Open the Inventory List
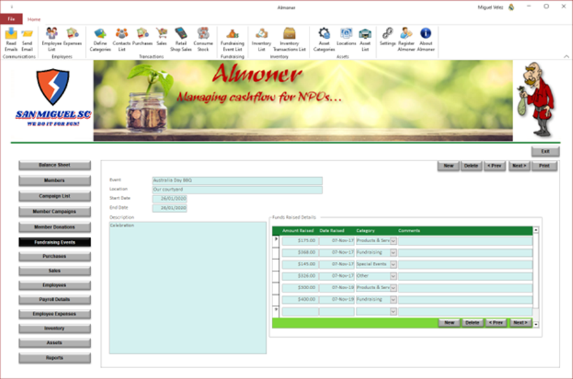Image resolution: width=573 pixels, height=379 pixels. pyautogui.click(x=261, y=39)
